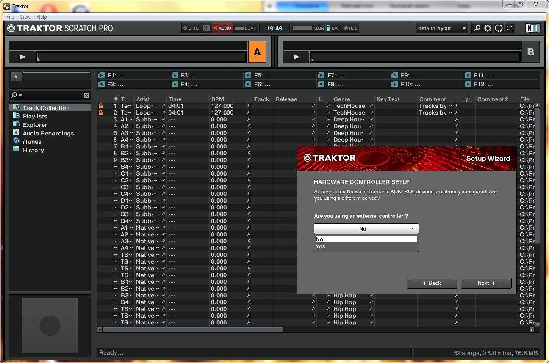
Task: Click the LOAD meter indicator
Action: (246, 28)
